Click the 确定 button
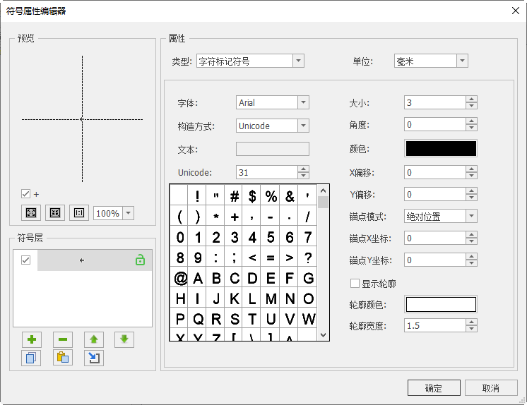Image resolution: width=527 pixels, height=405 pixels. click(x=433, y=388)
